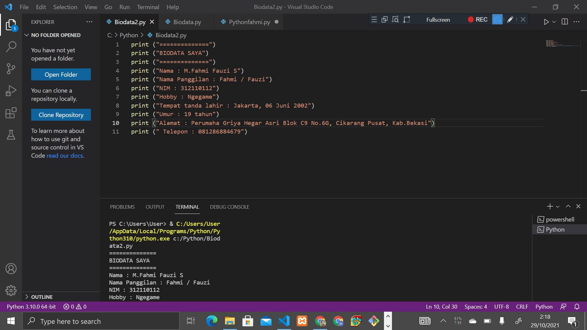Stop the REC screen recording
The image size is (587, 330).
click(x=477, y=19)
